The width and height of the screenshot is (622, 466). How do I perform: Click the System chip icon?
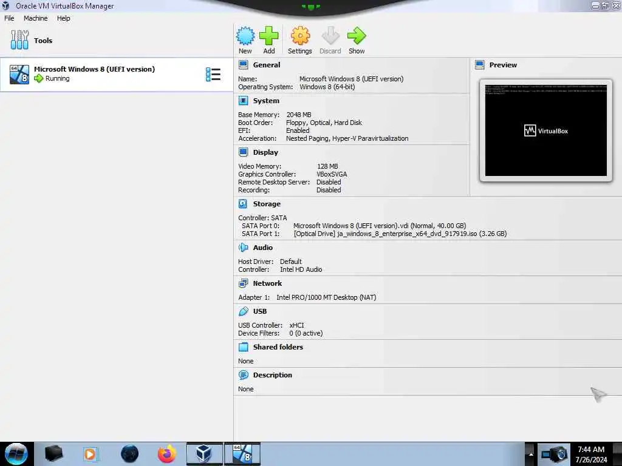[243, 101]
